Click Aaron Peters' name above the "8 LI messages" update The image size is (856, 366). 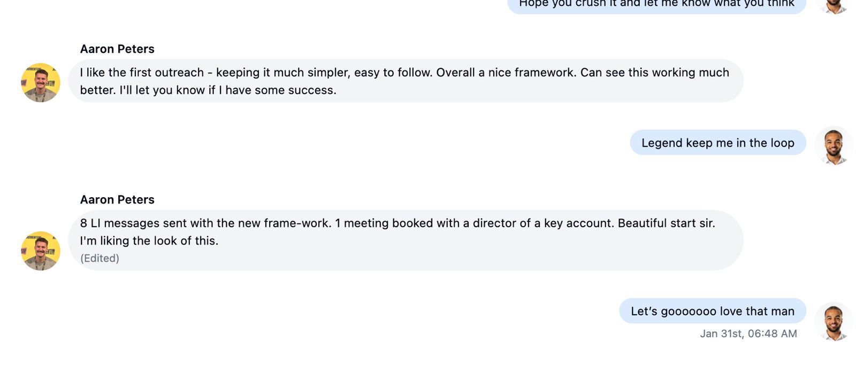click(117, 199)
